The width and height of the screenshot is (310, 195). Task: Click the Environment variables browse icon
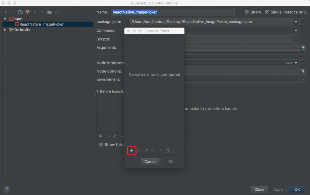[x=303, y=79]
